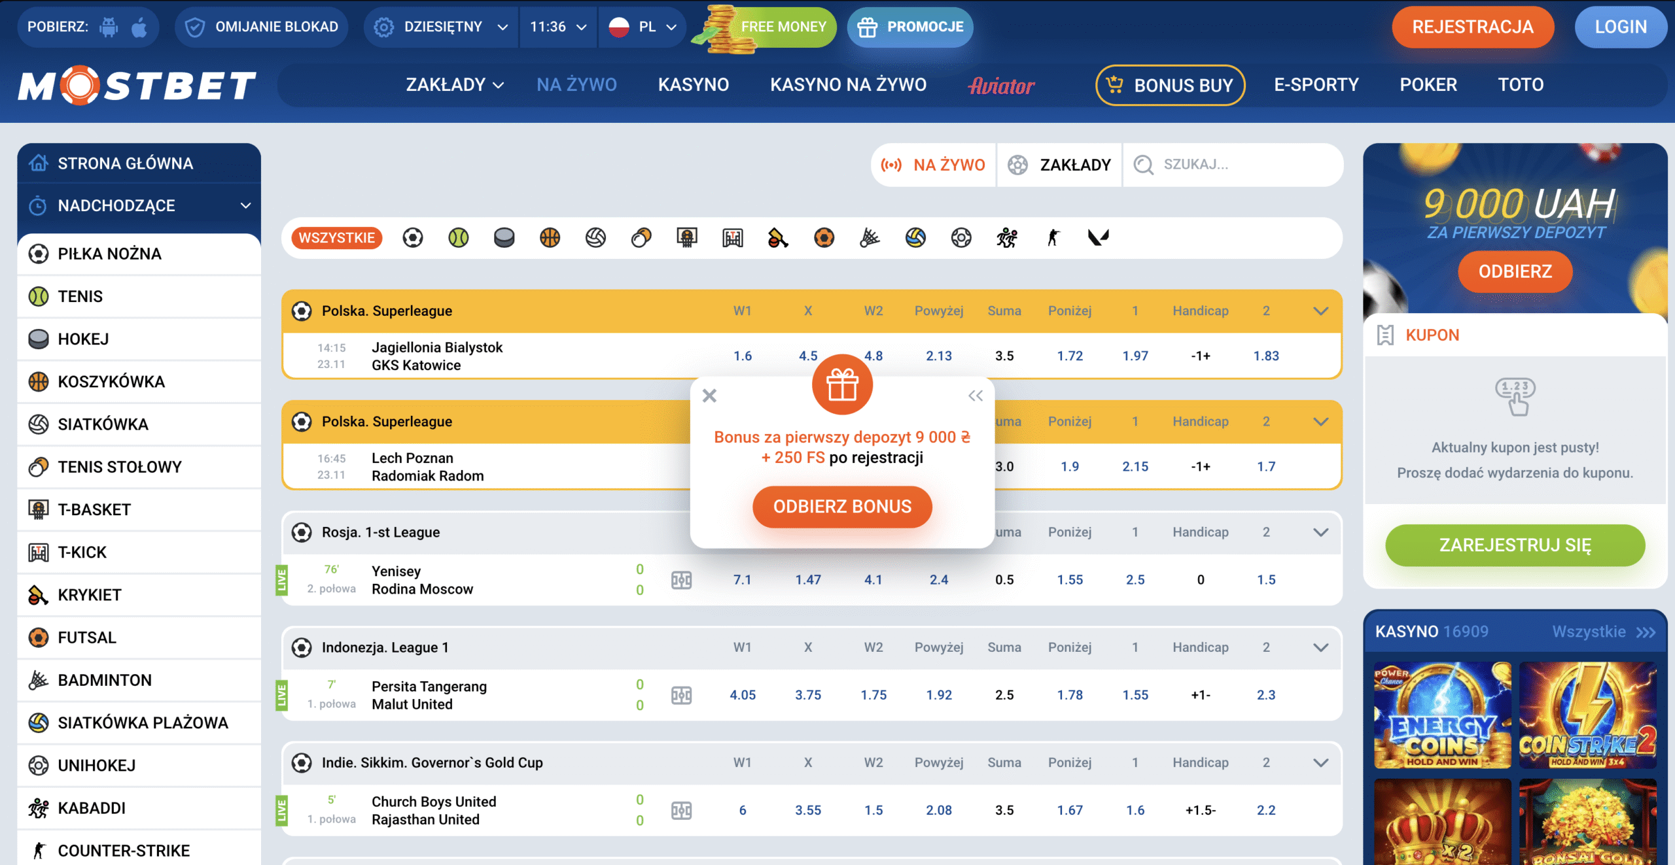The height and width of the screenshot is (865, 1675).
Task: Open the Bonus Buy button
Action: [1171, 85]
